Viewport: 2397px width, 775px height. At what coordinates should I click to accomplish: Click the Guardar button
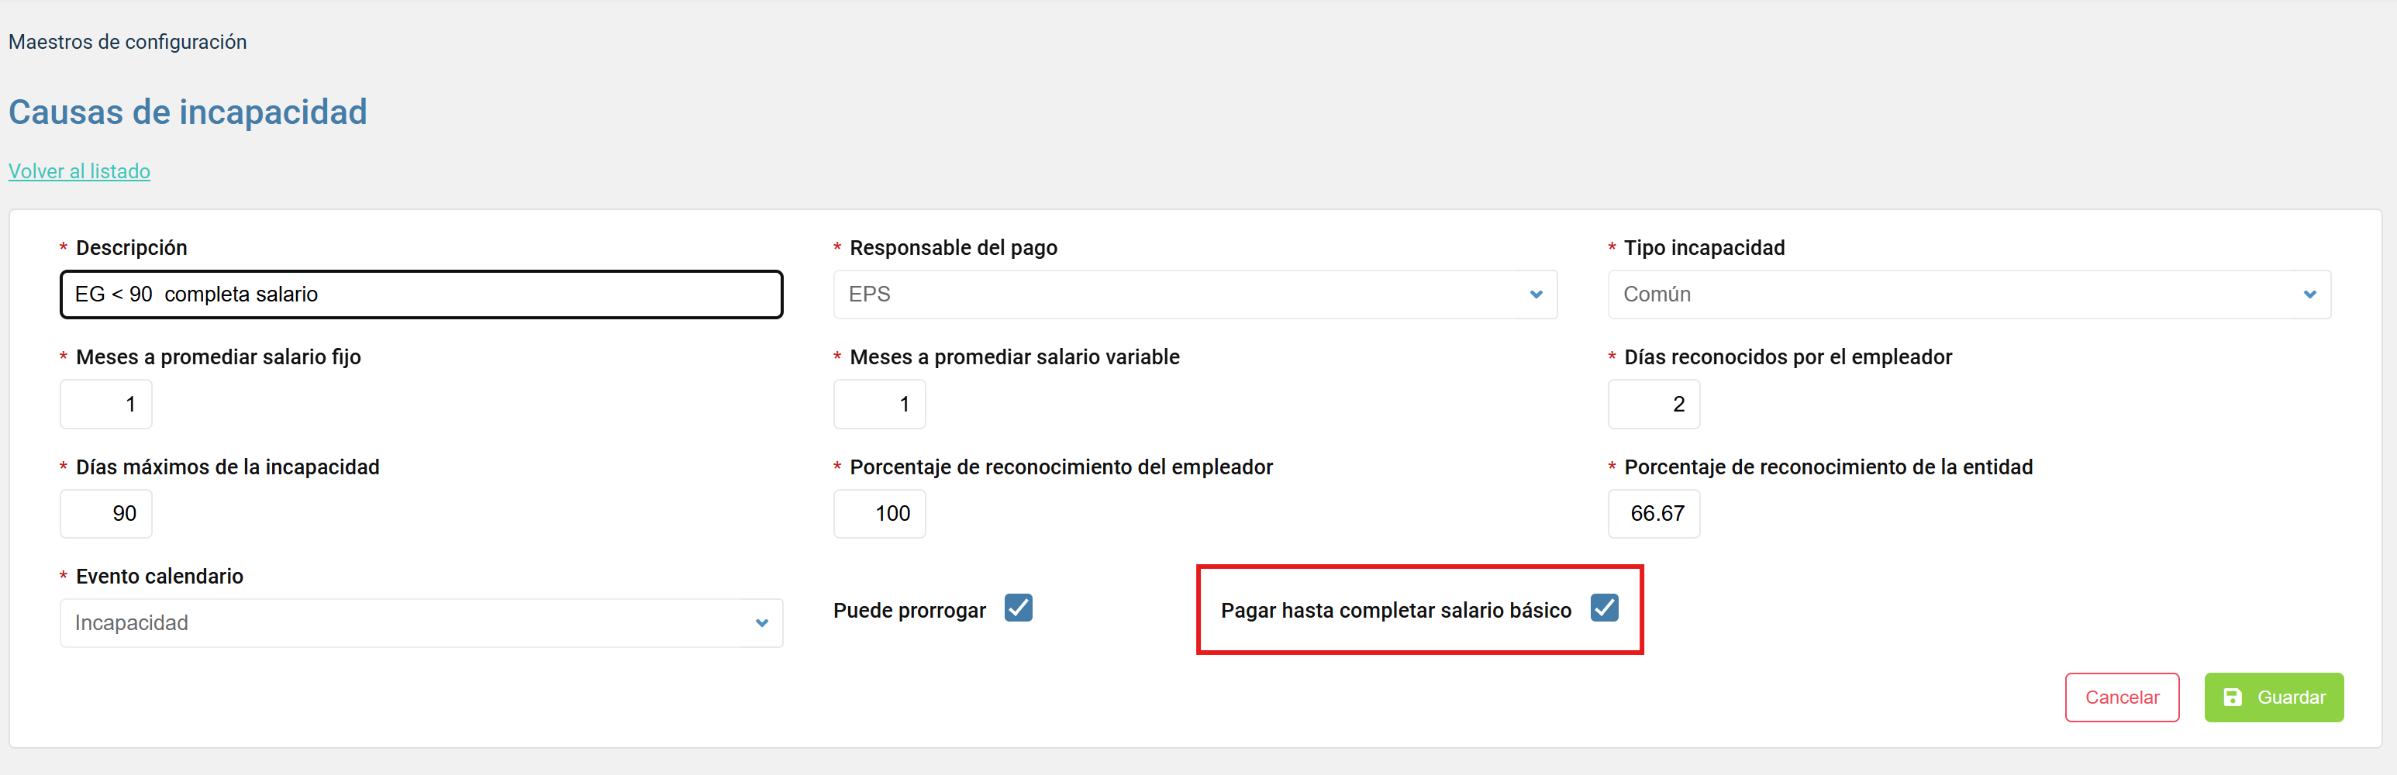2273,697
